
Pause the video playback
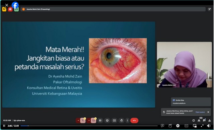[x=4, y=126]
